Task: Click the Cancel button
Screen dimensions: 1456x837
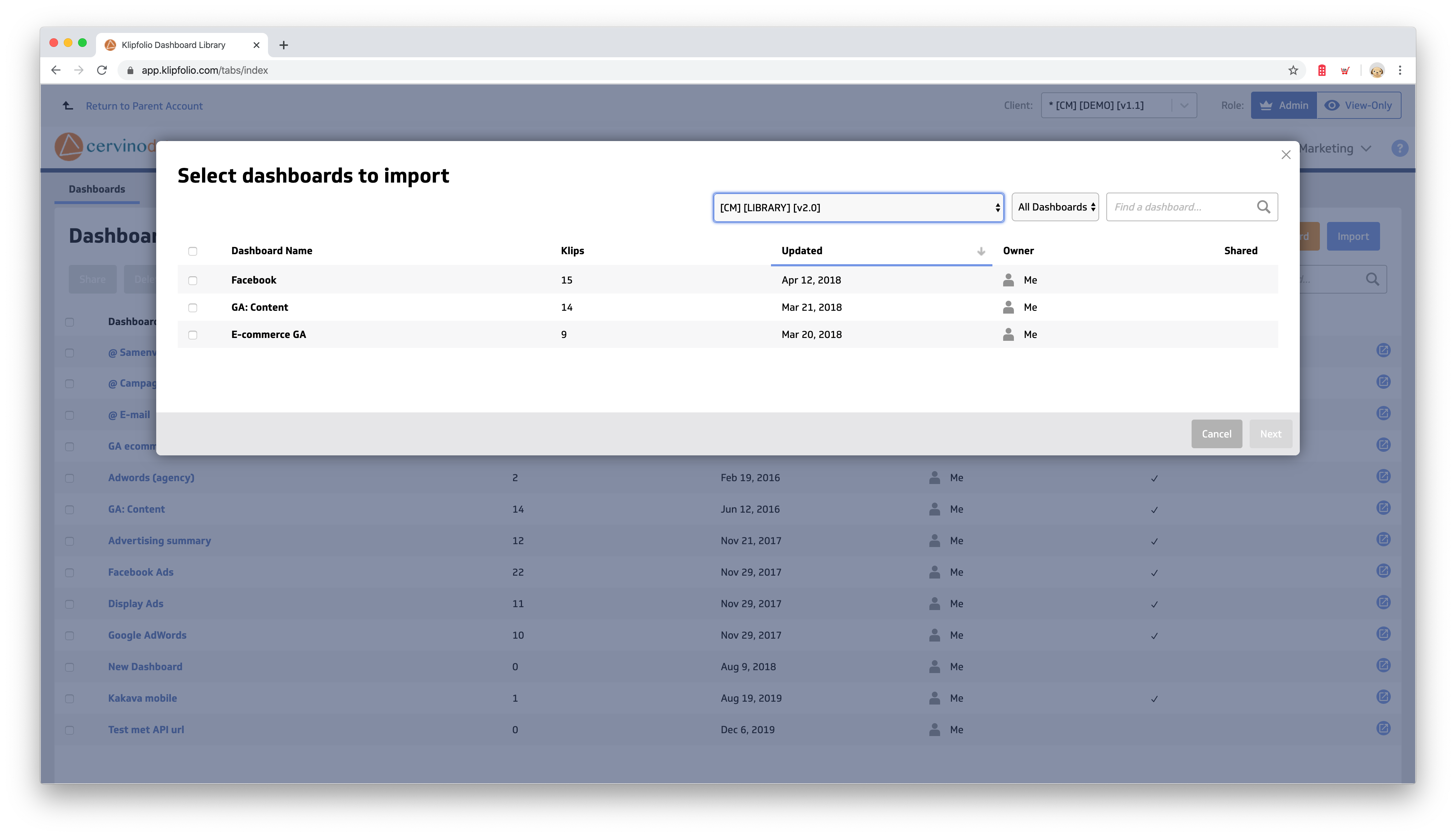Action: click(1216, 434)
